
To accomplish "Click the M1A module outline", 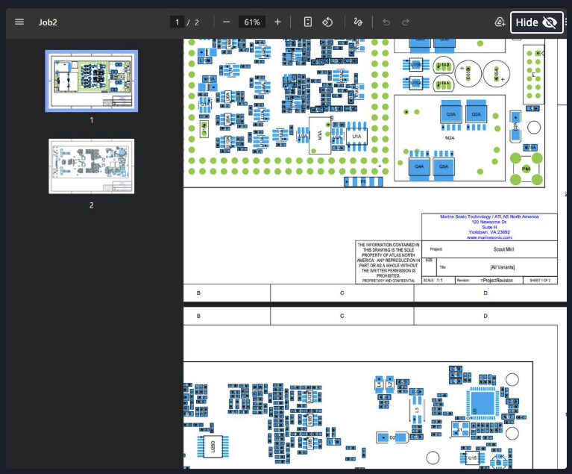I will click(x=320, y=135).
